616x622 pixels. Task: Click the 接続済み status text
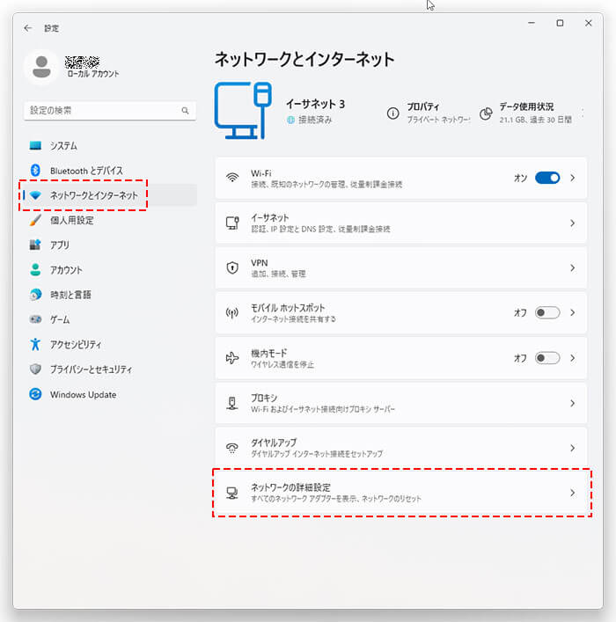click(x=315, y=120)
